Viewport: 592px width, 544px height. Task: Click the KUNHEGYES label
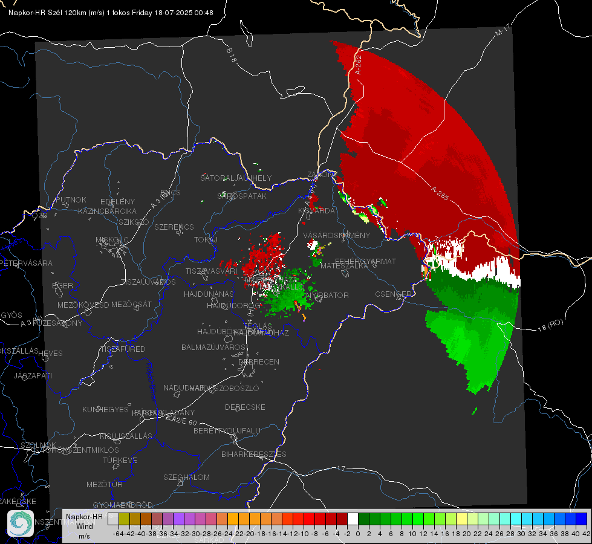105,410
